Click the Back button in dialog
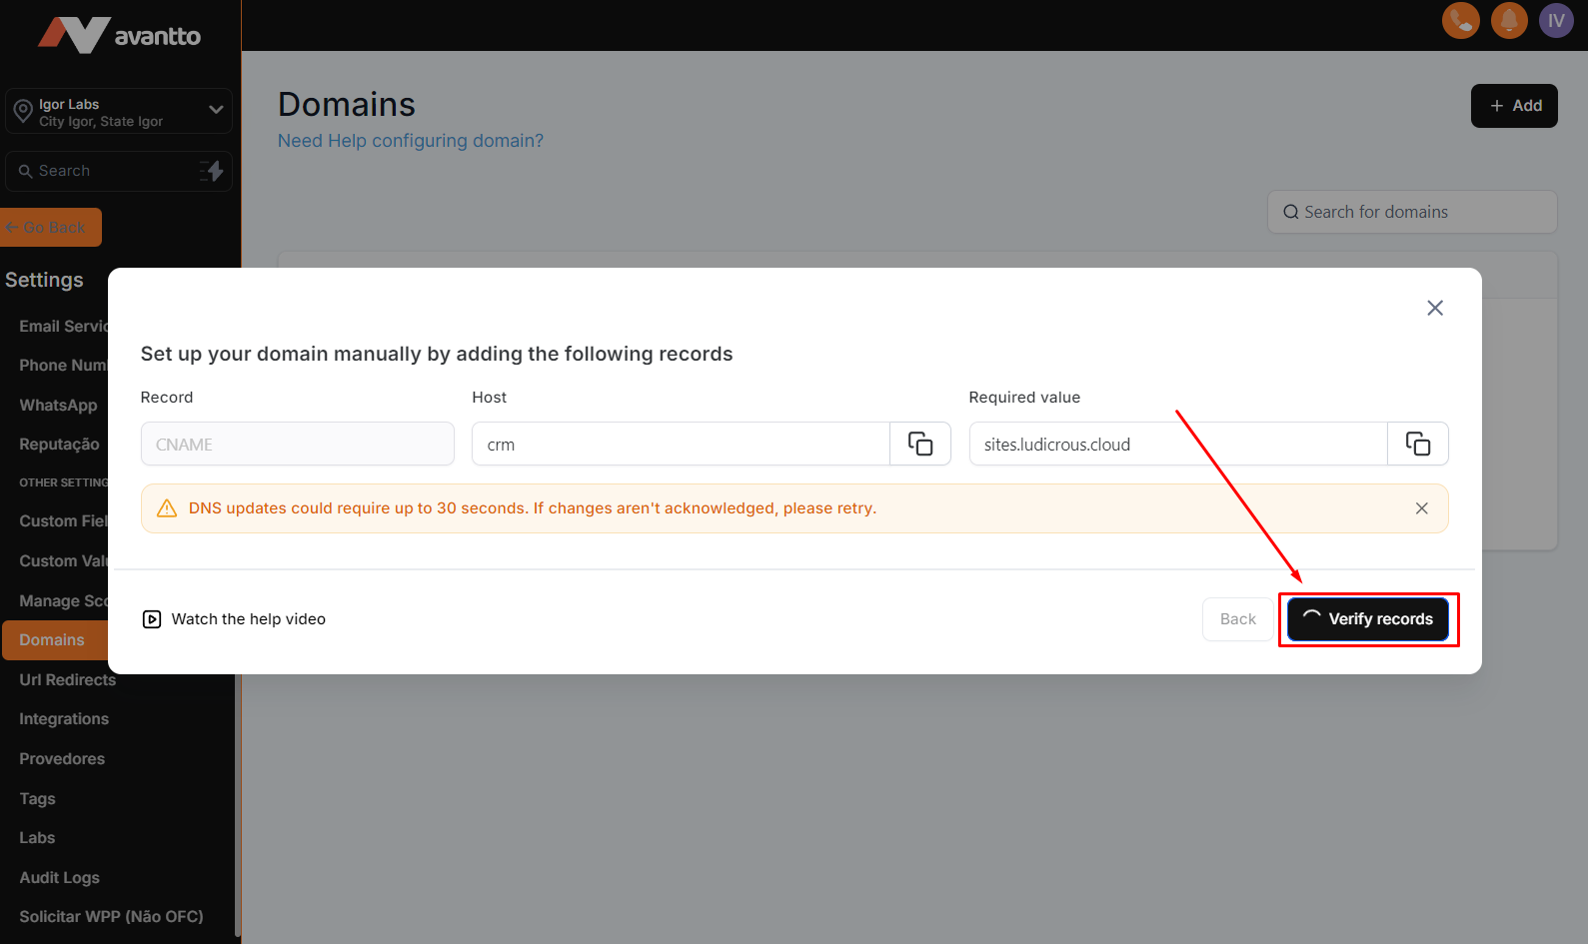This screenshot has height=944, width=1588. pyautogui.click(x=1237, y=619)
